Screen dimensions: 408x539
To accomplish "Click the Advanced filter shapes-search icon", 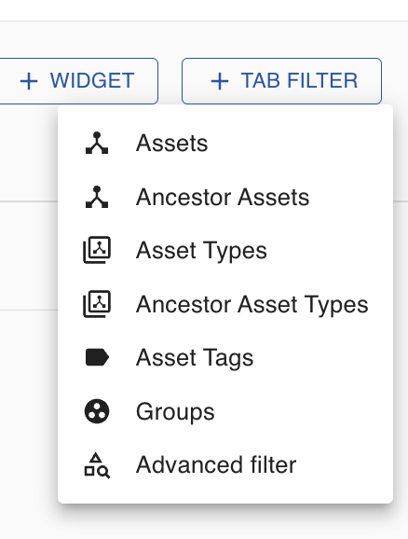I will [97, 465].
